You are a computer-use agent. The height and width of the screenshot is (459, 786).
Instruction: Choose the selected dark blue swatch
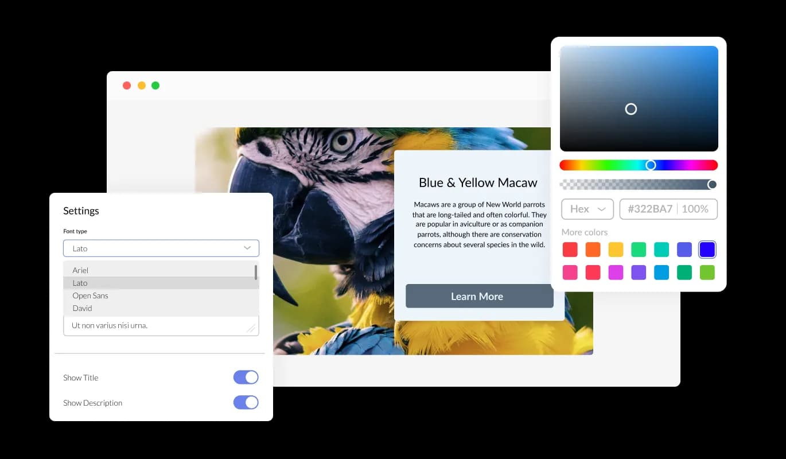coord(707,250)
